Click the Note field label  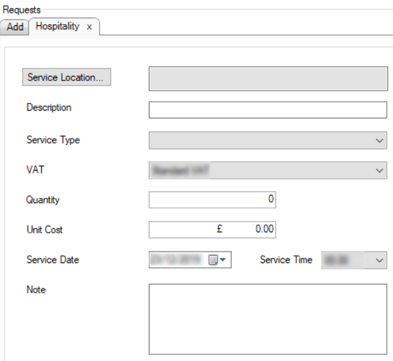tap(36, 289)
